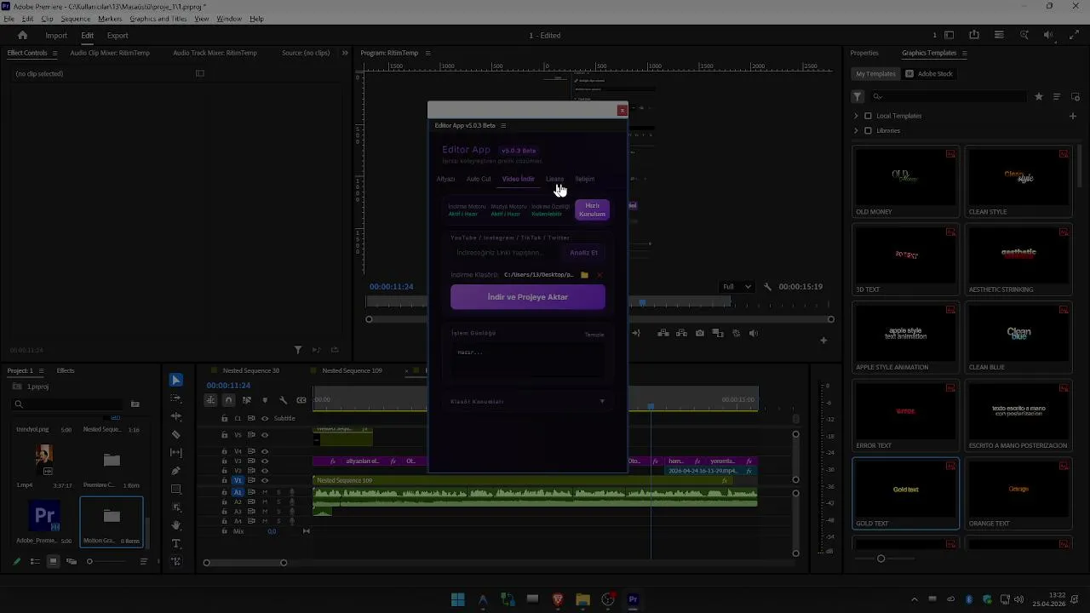Screen dimensions: 1090x613
Task: Click the Analiz Et button
Action: pyautogui.click(x=583, y=253)
